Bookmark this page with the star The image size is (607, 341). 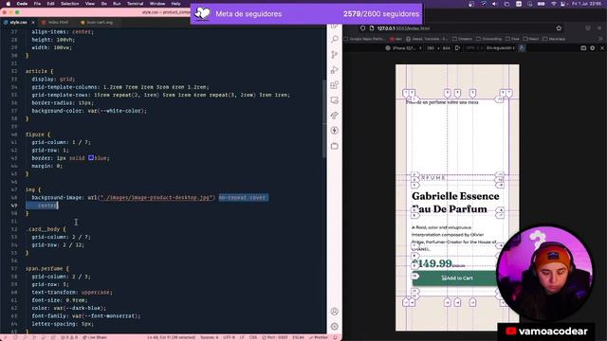[x=559, y=28]
